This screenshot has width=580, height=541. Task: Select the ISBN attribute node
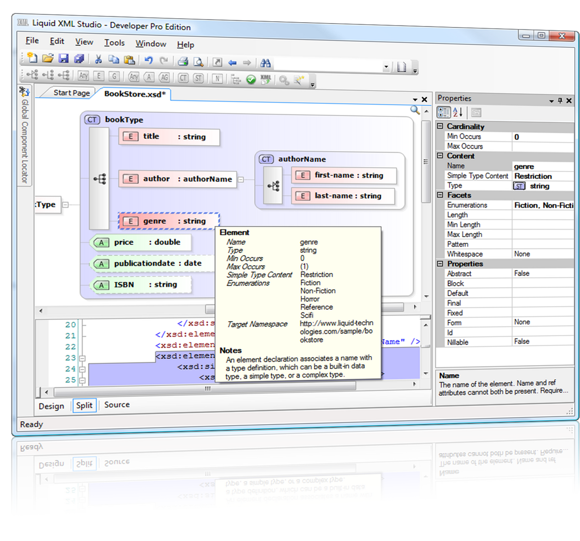(x=141, y=285)
